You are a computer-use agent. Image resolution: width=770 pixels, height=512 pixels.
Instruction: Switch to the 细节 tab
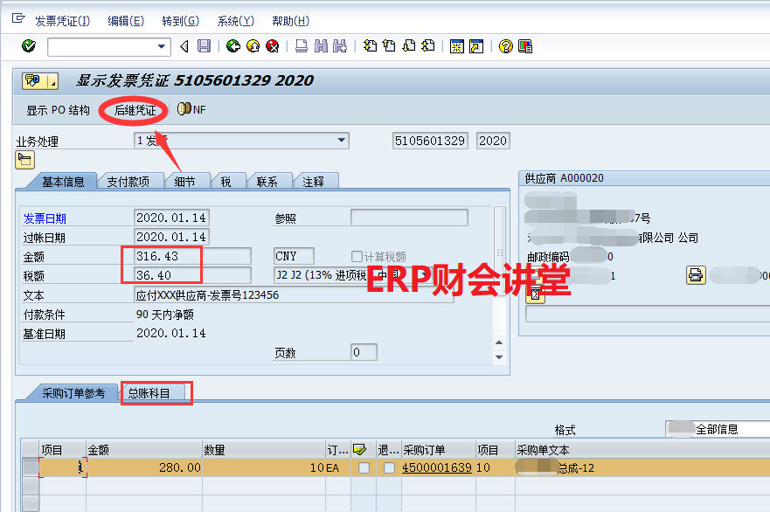click(x=184, y=182)
